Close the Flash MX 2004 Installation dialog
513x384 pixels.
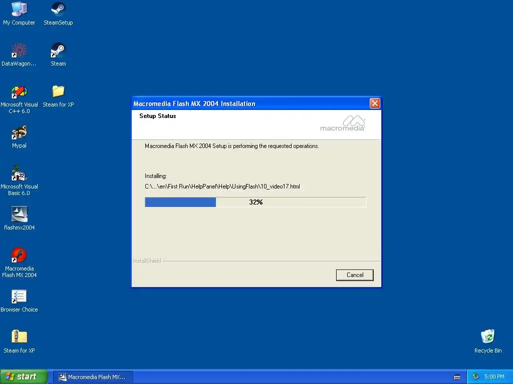[x=375, y=103]
